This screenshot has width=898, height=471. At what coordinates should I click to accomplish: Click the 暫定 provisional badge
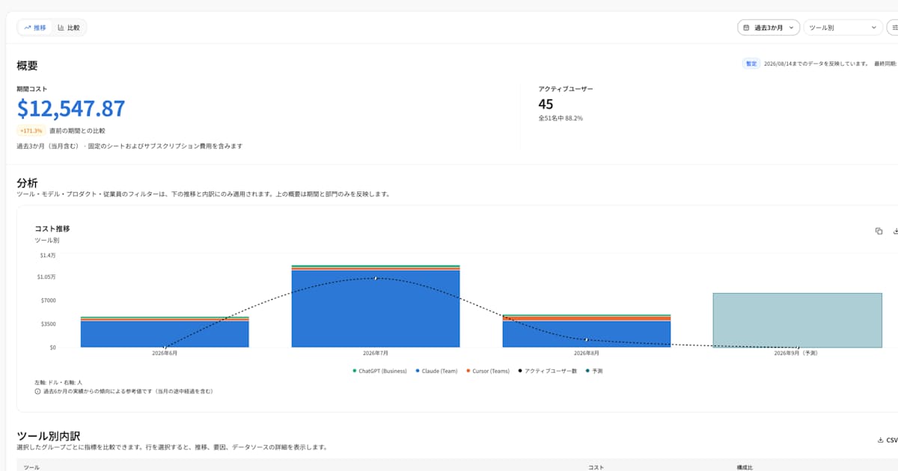[751, 64]
